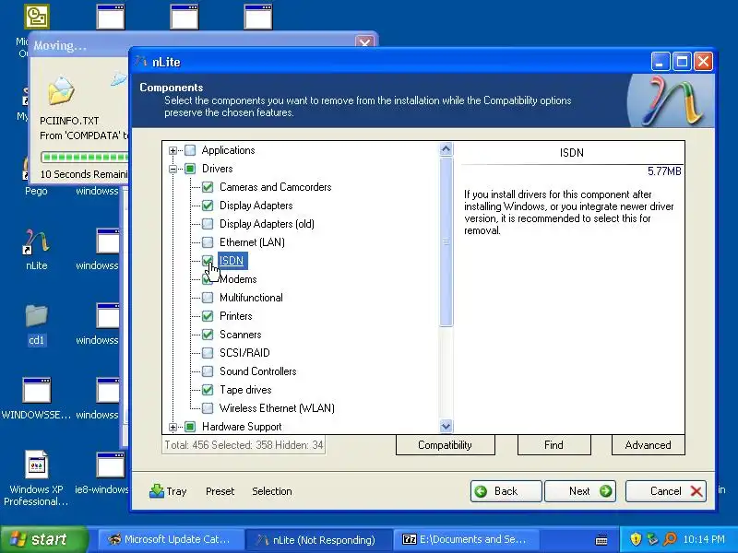This screenshot has height=553, width=738.
Task: Click the Advanced button
Action: point(649,445)
